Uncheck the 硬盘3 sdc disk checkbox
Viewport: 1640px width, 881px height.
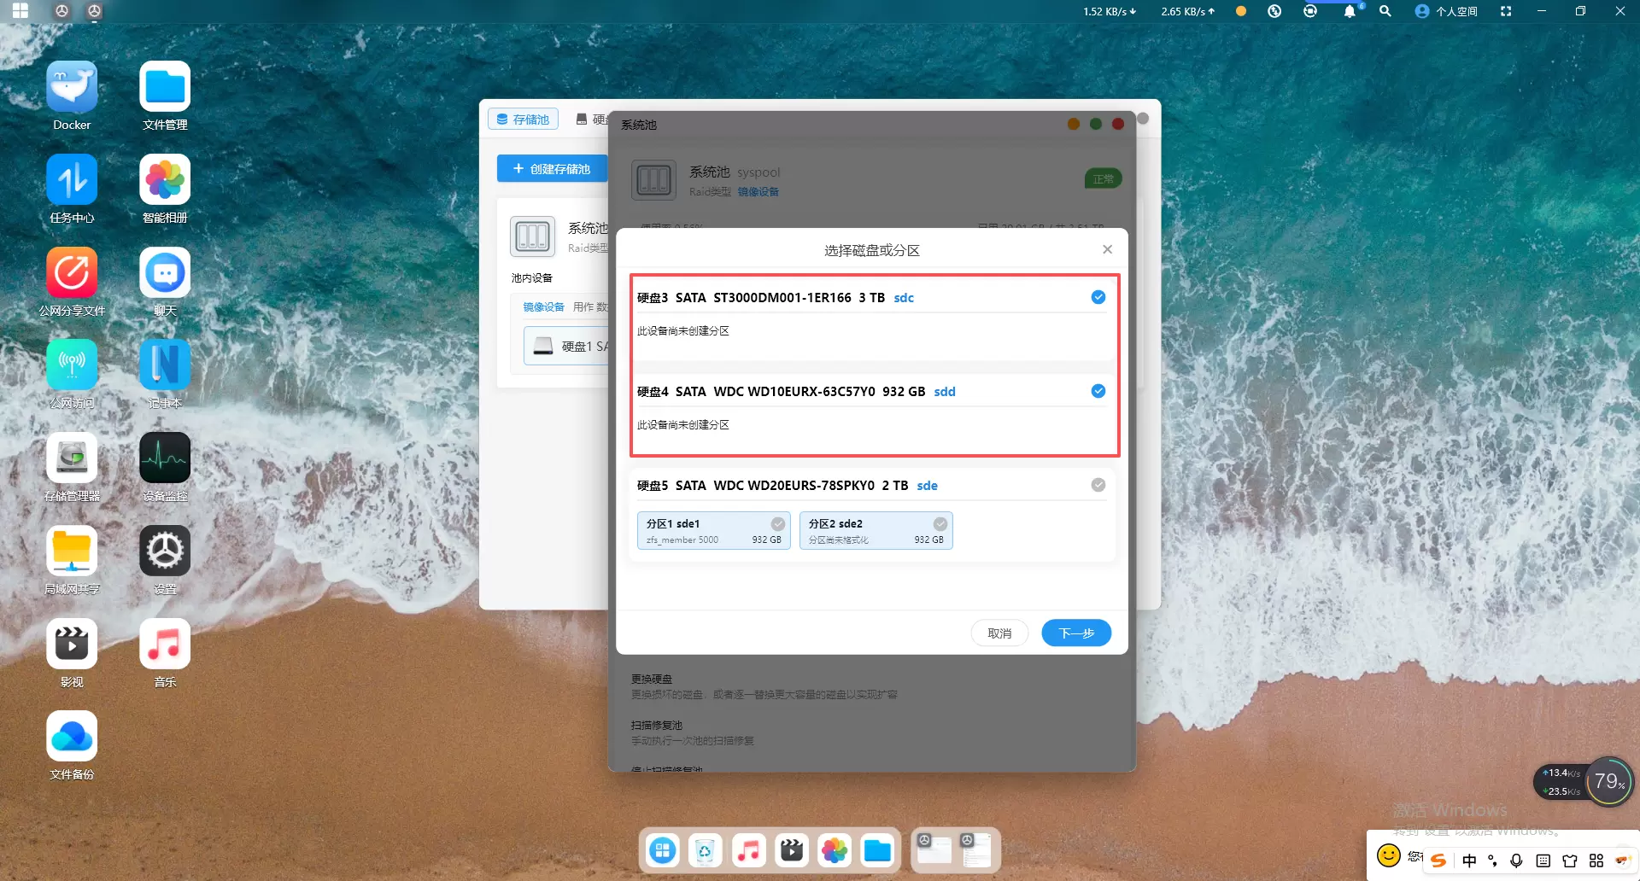[x=1098, y=297]
